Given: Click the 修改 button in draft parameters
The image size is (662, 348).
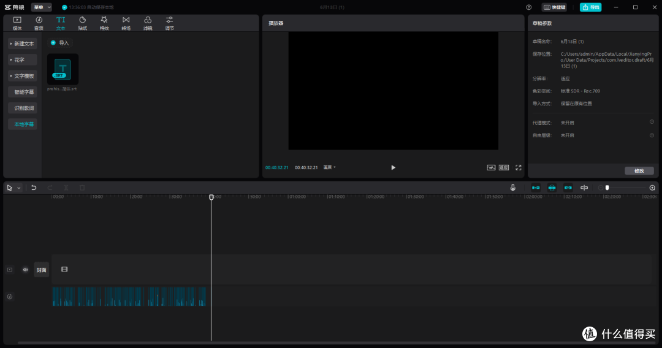Looking at the screenshot, I should [639, 171].
